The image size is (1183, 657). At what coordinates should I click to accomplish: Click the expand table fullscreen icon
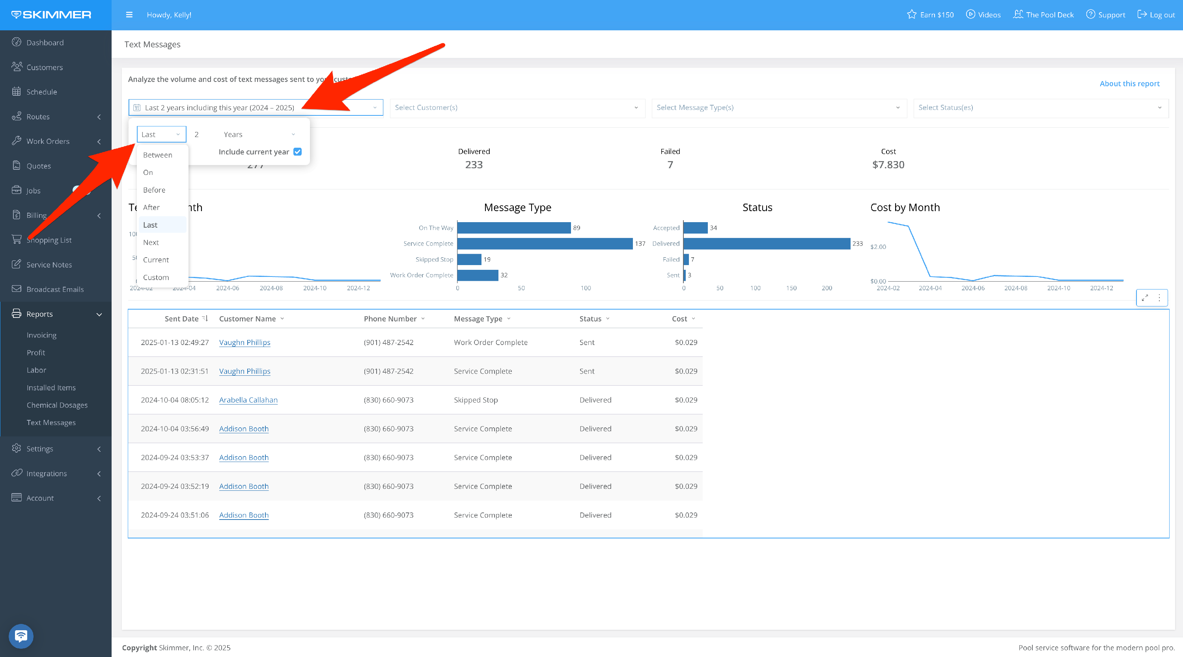coord(1145,298)
